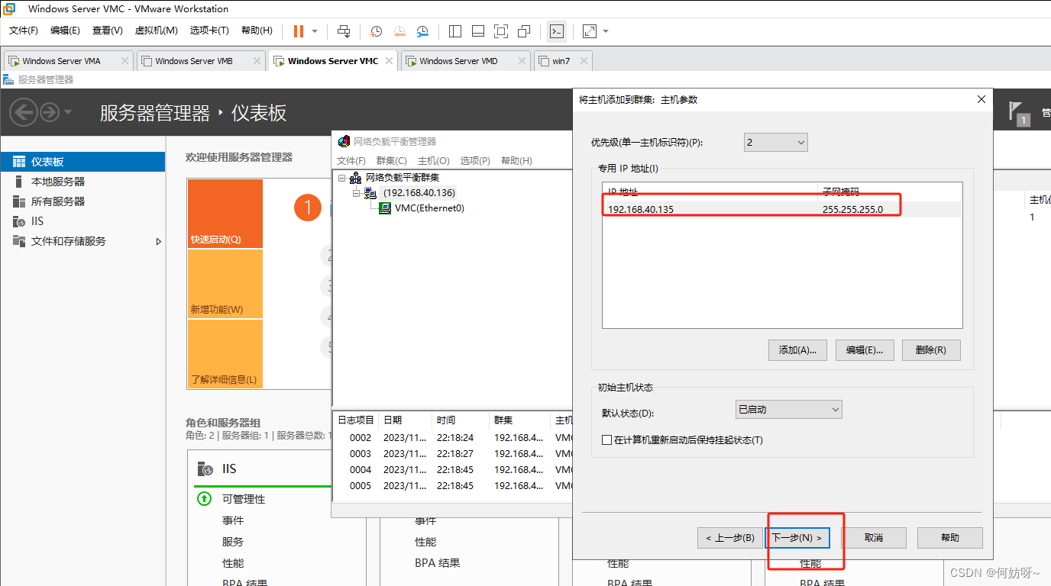Open the snapshot manager icon
Image resolution: width=1051 pixels, height=586 pixels.
(423, 31)
